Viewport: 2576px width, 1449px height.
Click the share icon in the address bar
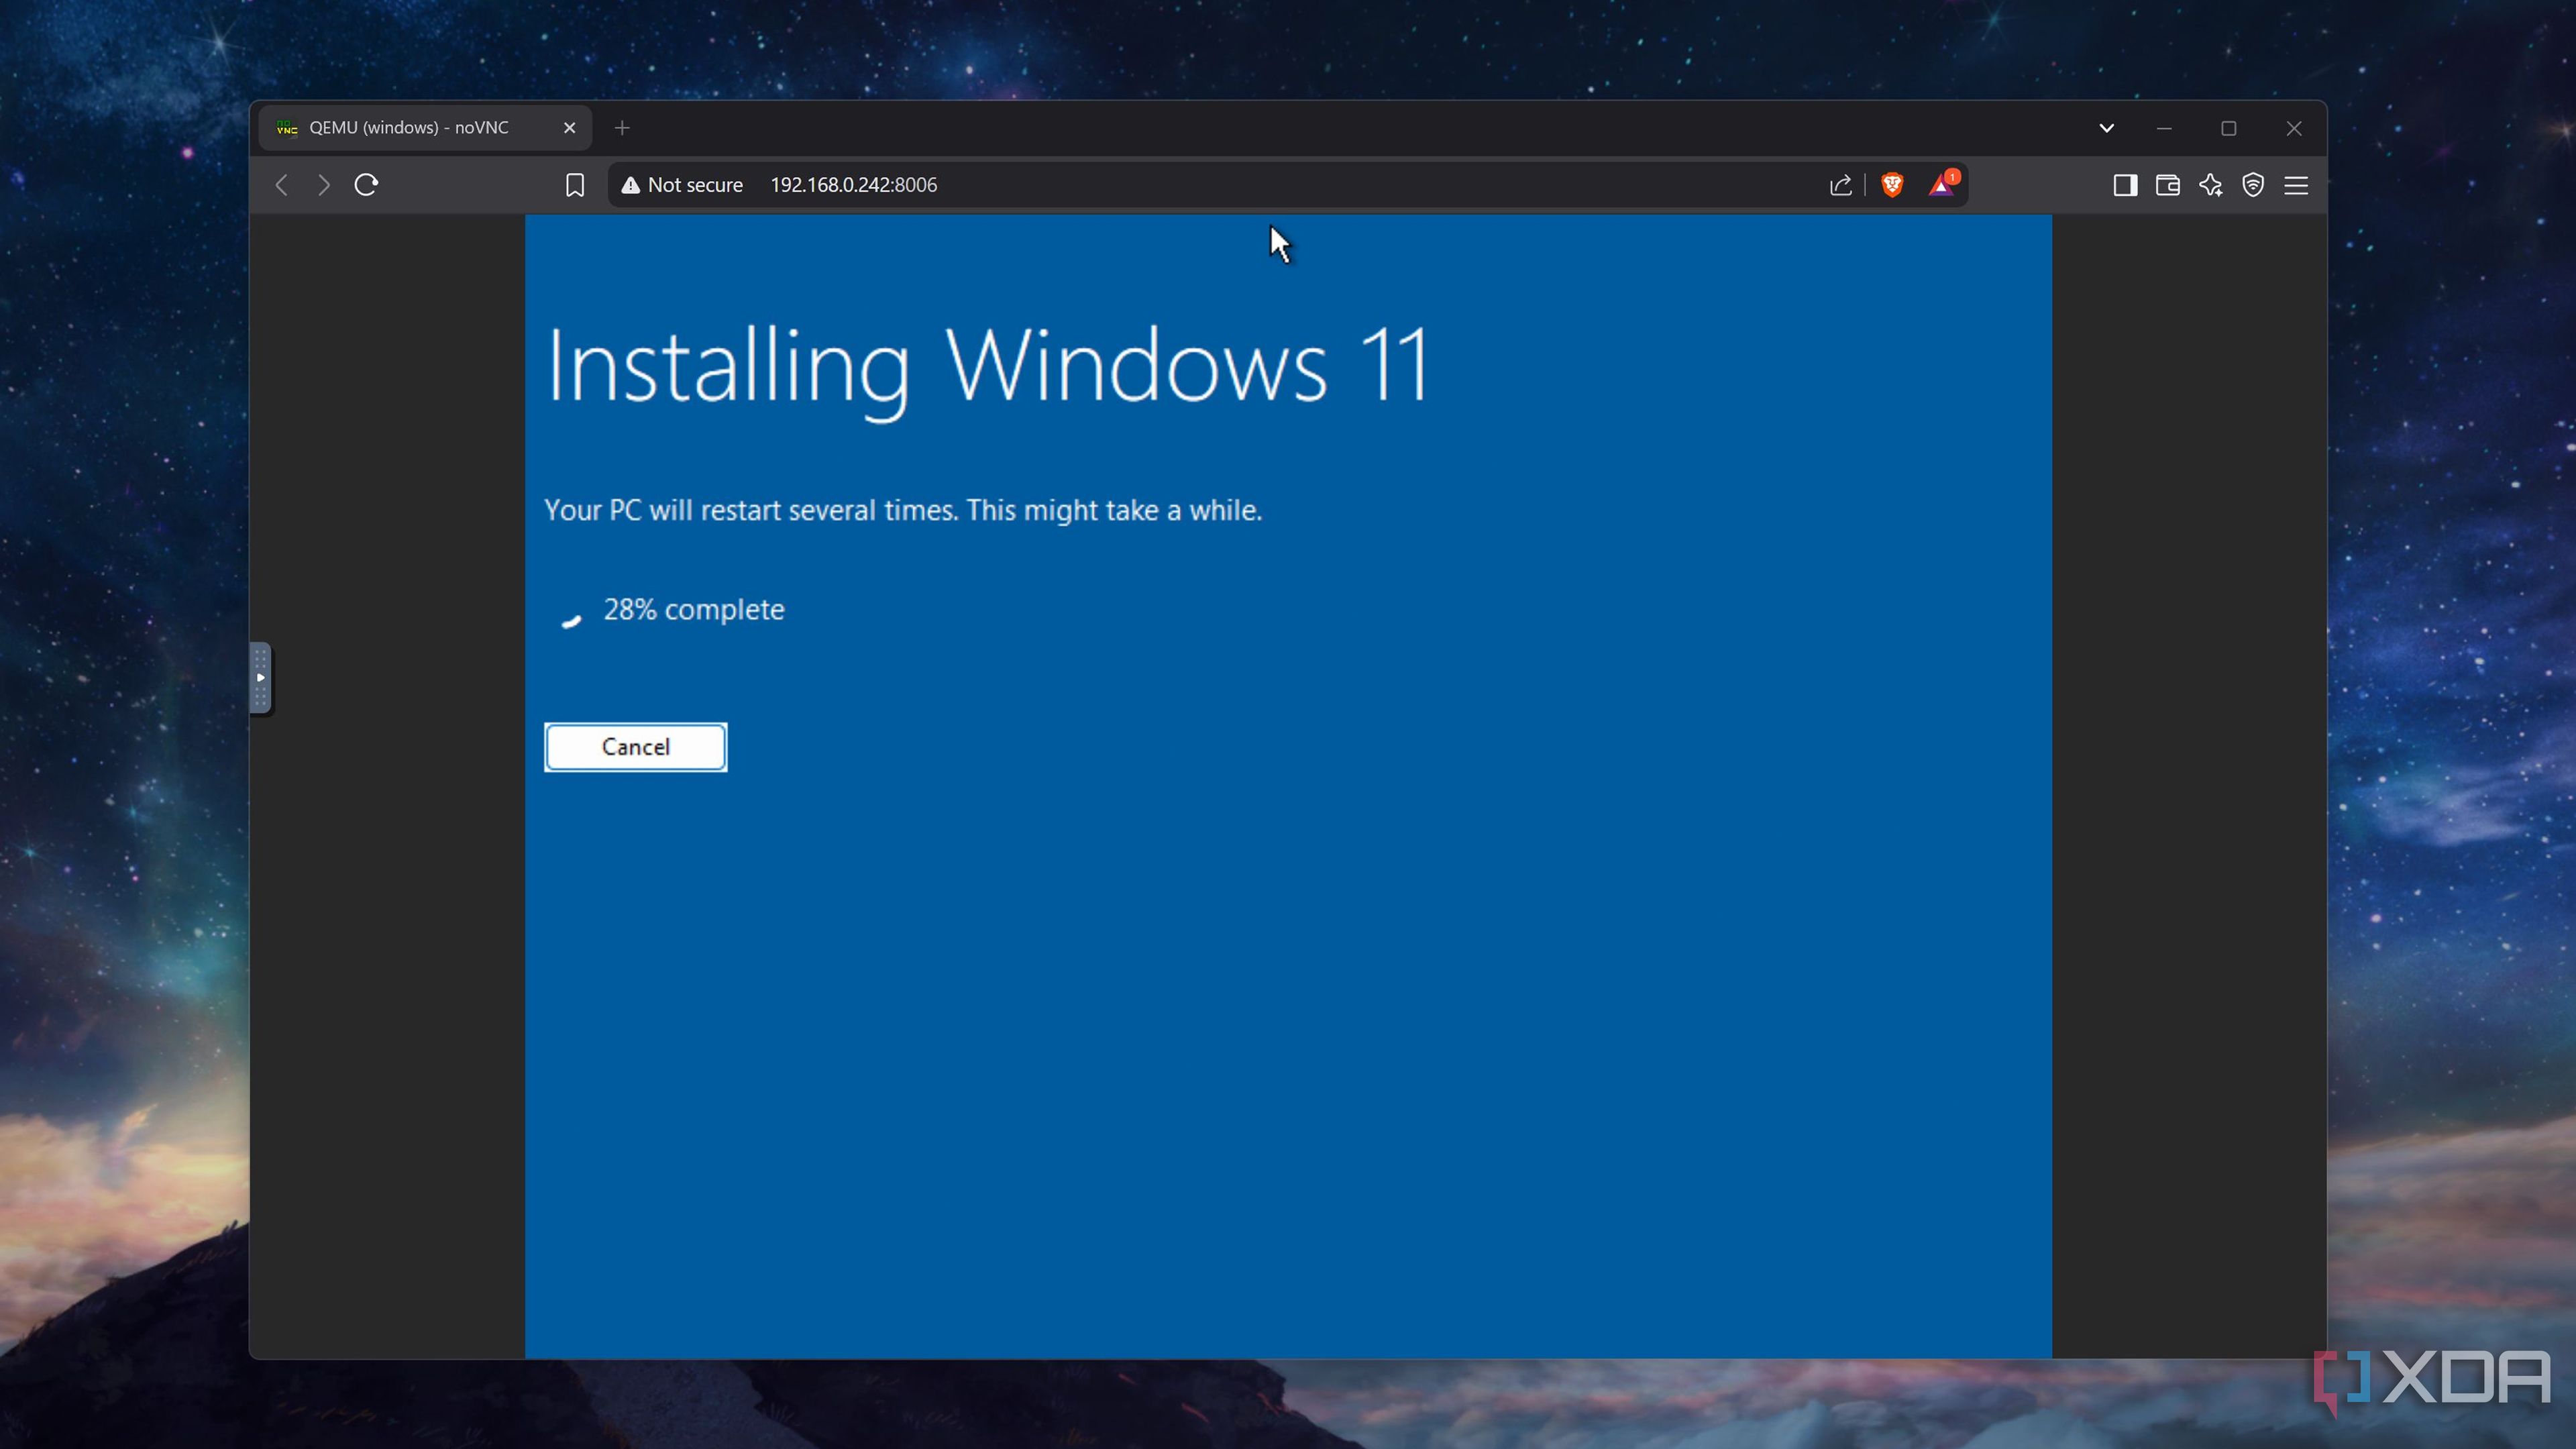click(x=1841, y=185)
